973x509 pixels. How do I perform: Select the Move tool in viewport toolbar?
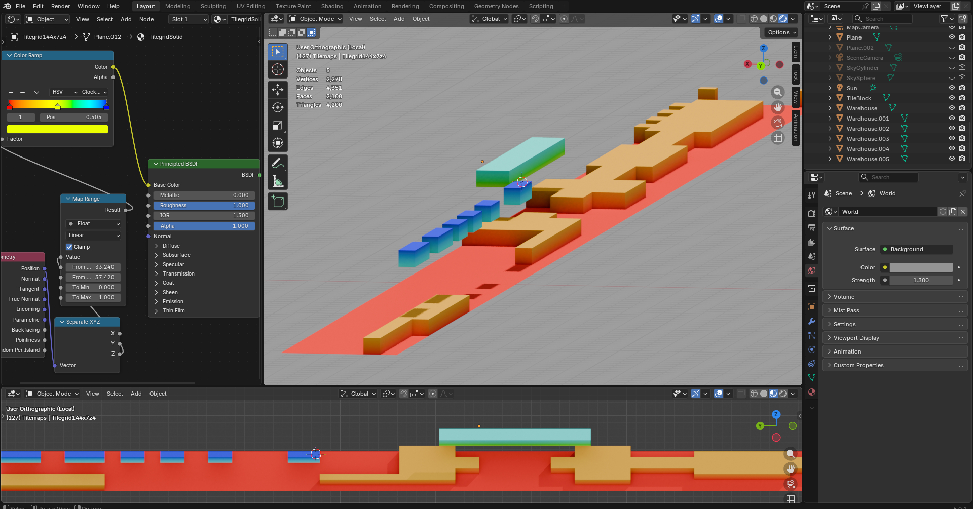278,90
